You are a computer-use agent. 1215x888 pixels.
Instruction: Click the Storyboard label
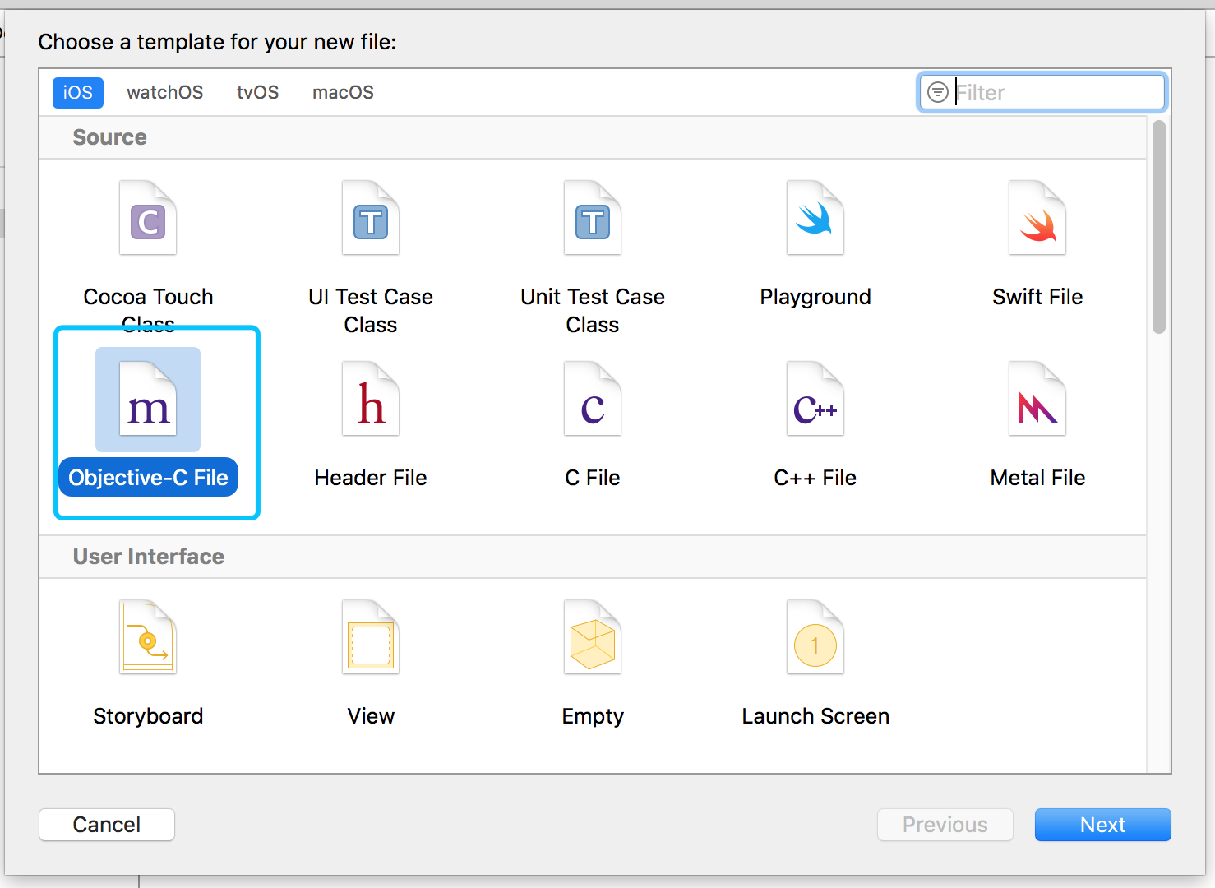[x=148, y=716]
